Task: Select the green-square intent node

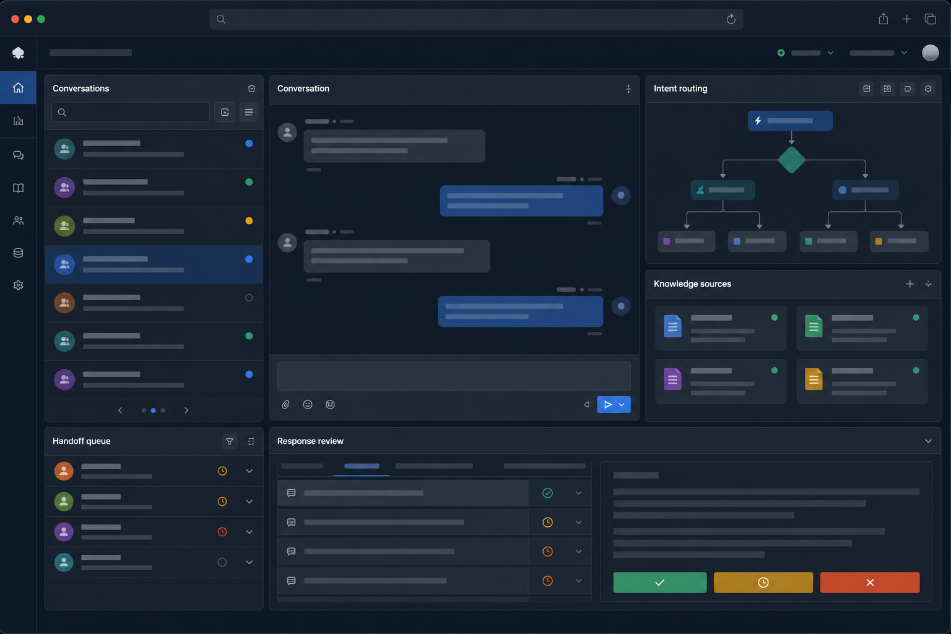Action: (x=828, y=241)
